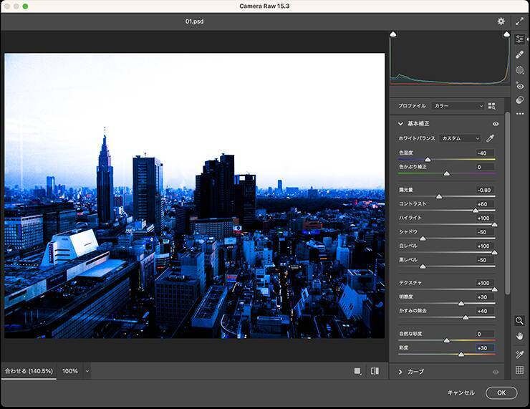
Task: Confirm edits with the OK button
Action: [501, 393]
